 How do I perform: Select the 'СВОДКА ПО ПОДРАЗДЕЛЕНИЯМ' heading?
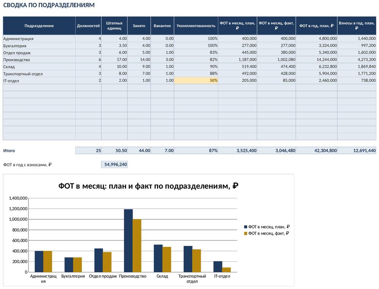pyautogui.click(x=49, y=5)
